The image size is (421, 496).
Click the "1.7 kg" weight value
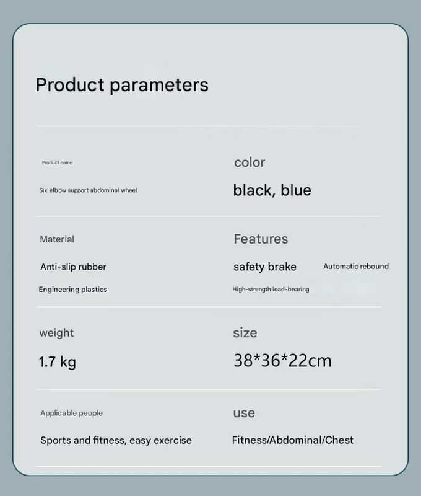pyautogui.click(x=58, y=361)
